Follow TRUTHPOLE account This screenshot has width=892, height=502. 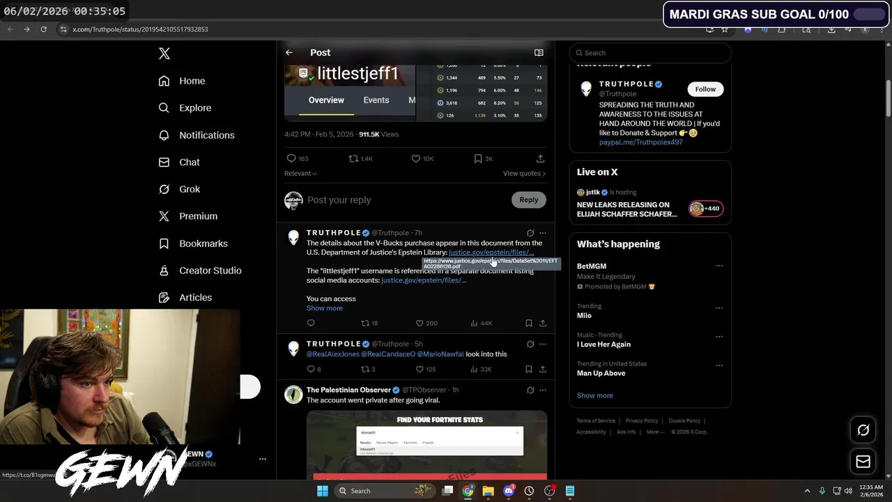705,89
